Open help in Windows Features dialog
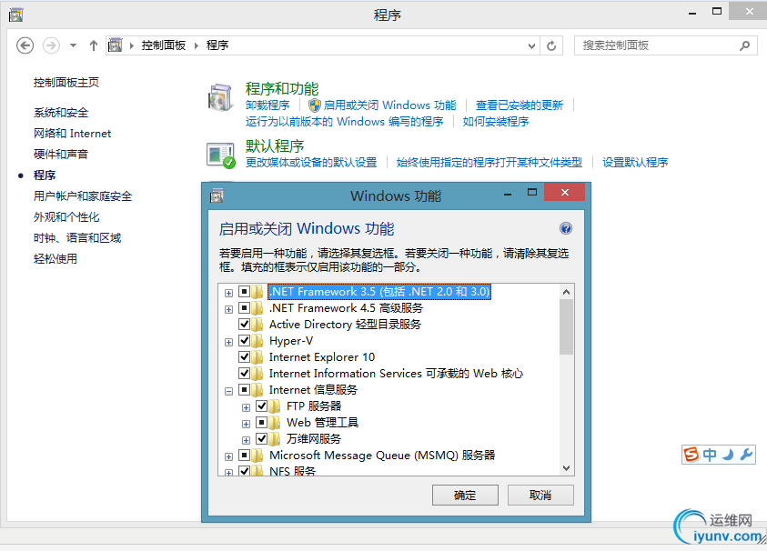Viewport: 767px width, 551px height. [566, 228]
